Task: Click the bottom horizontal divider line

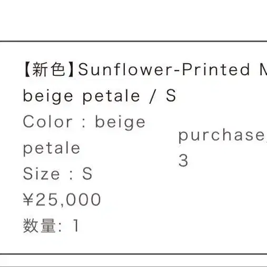Action: pyautogui.click(x=133, y=254)
